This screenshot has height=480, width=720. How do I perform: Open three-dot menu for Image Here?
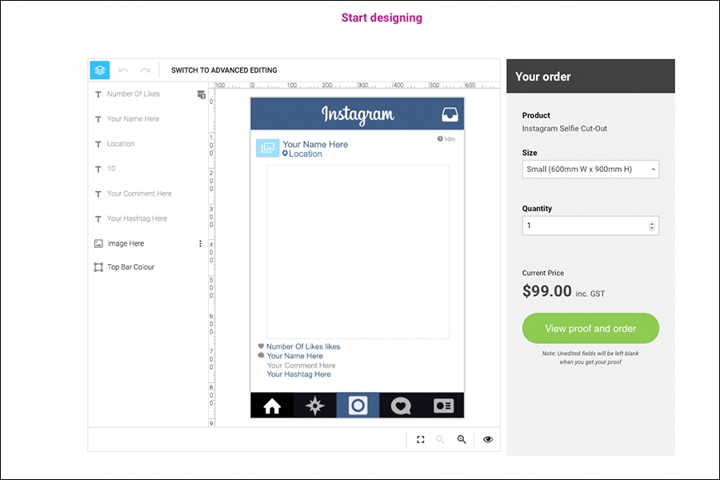pyautogui.click(x=200, y=243)
